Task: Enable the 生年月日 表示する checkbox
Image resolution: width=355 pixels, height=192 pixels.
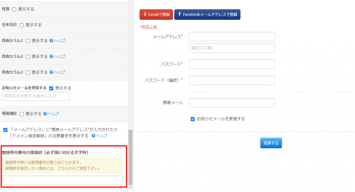Action: click(21, 25)
